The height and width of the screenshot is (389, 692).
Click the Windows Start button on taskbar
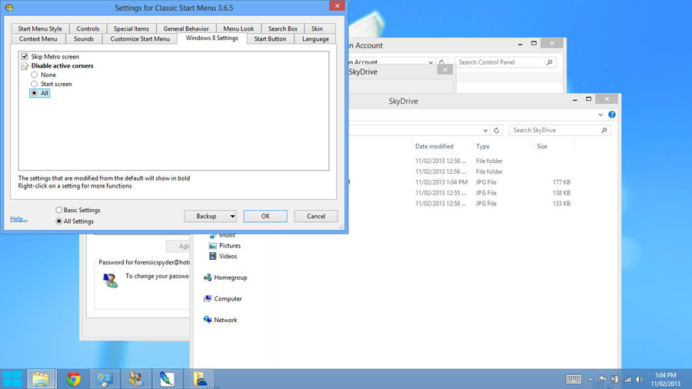point(12,379)
